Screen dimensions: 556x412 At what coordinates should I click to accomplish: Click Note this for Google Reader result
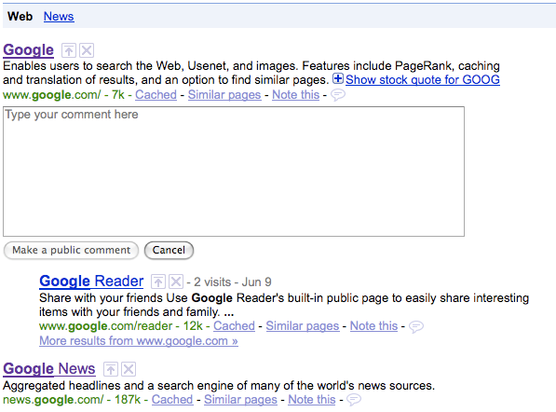coord(373,326)
